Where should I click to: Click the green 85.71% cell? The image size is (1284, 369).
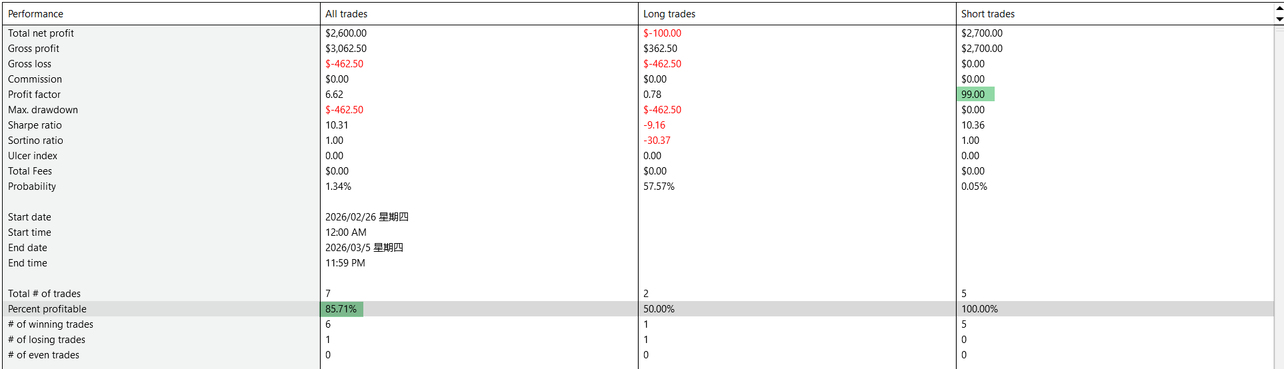[x=341, y=309]
